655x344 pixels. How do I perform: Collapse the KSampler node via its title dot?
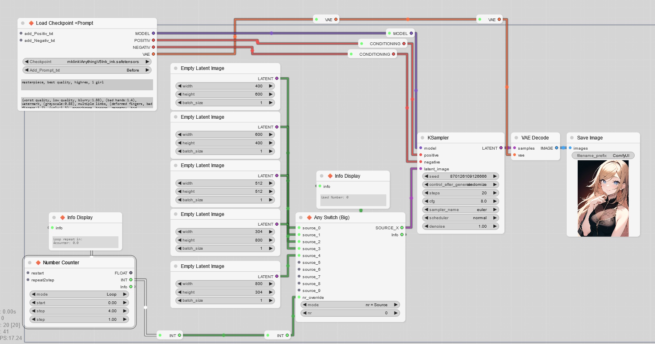pyautogui.click(x=423, y=138)
